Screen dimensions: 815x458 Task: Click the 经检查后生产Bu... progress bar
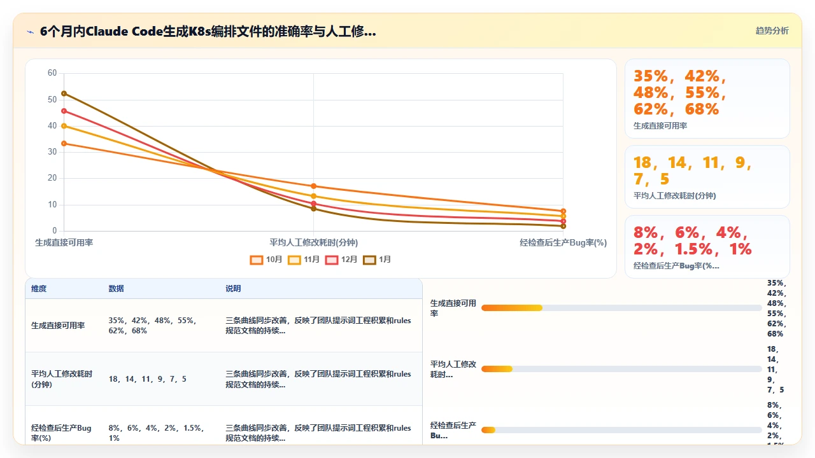[621, 430]
